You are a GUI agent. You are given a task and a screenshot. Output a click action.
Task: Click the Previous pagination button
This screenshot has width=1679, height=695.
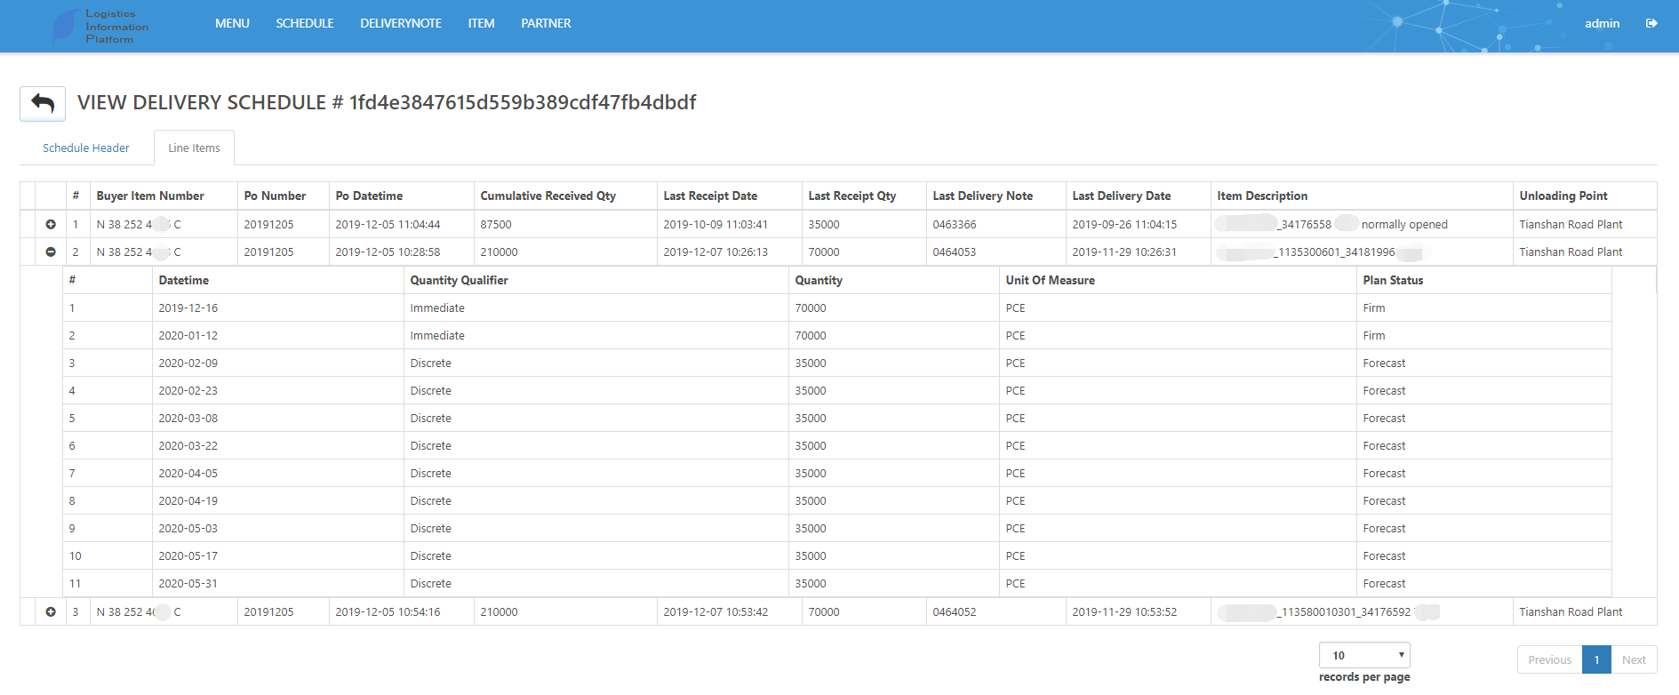[1549, 659]
